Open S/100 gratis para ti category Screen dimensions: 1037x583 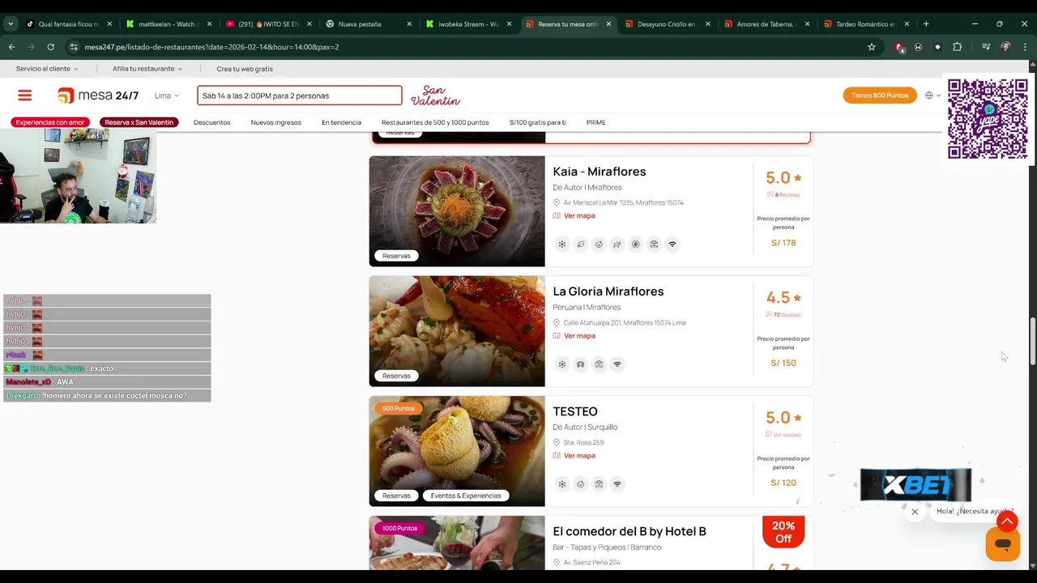tap(537, 122)
